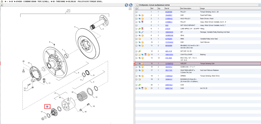This screenshot has height=124, width=261.
Task: Click the list icon in CAM 246817A2 row
Action: 143,88
